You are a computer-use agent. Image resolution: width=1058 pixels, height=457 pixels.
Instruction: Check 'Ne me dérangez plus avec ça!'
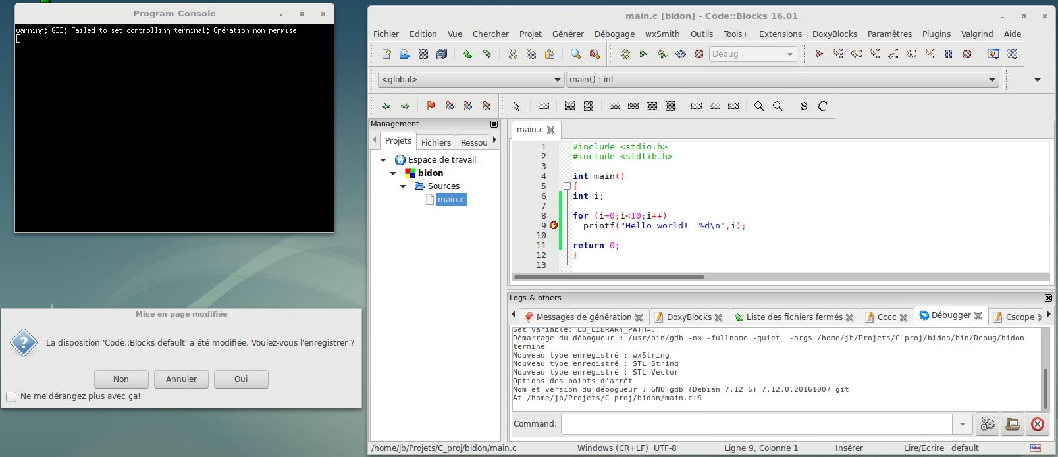(x=11, y=396)
